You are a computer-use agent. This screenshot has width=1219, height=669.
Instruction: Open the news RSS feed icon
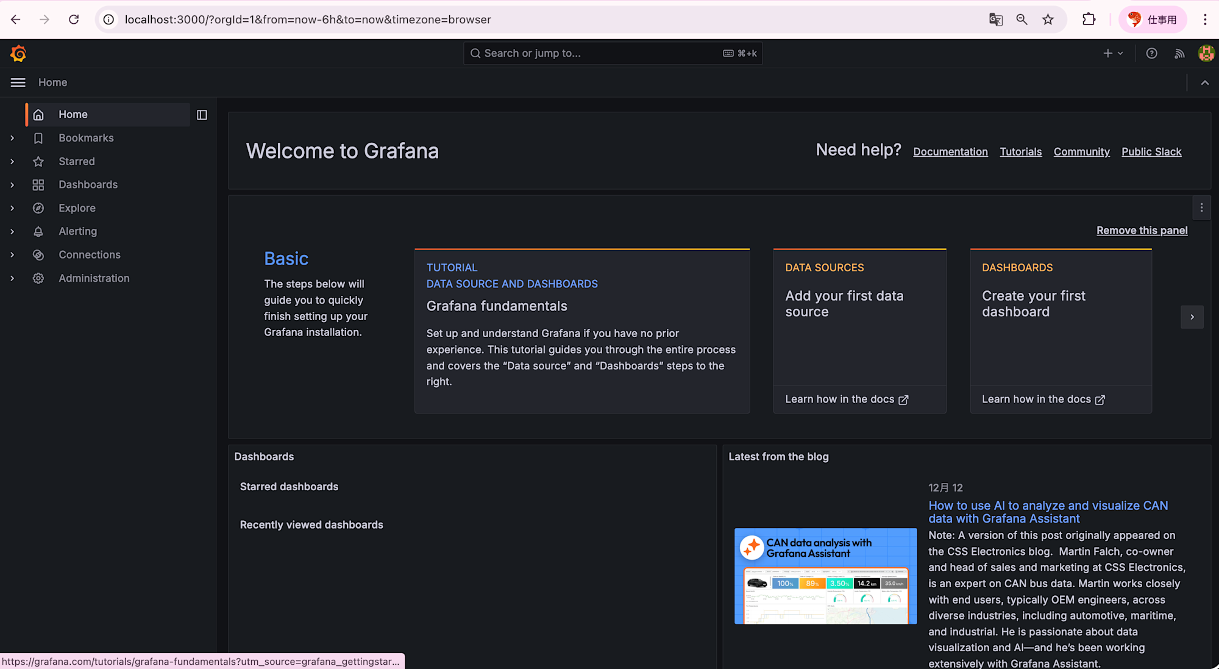[1179, 54]
